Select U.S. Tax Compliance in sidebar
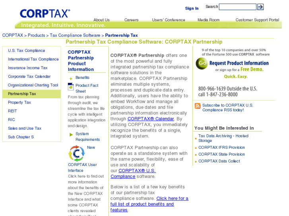Viewport: 289px width, 216px height. click(26, 51)
